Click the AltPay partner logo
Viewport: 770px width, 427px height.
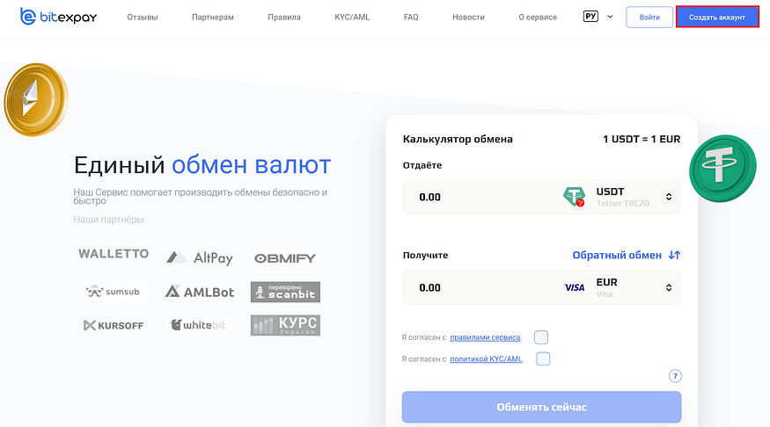(200, 257)
